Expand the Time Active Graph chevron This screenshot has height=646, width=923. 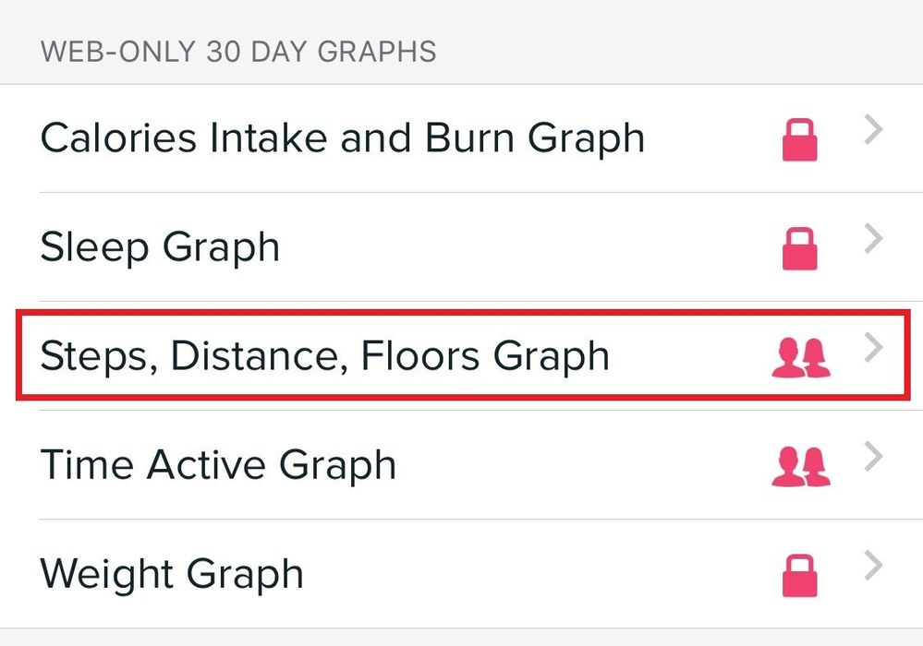pos(873,459)
